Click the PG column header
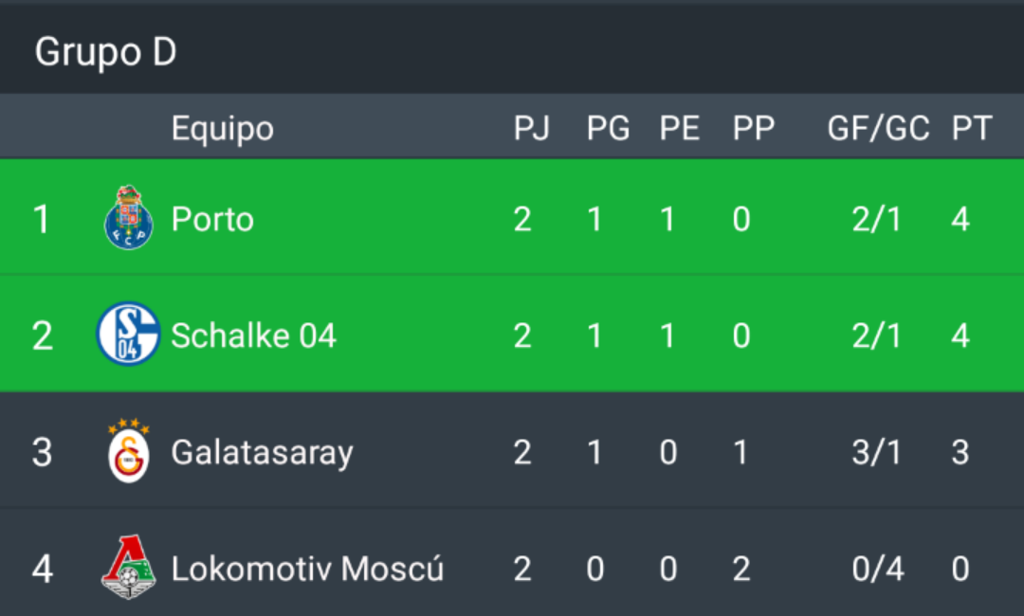Viewport: 1024px width, 616px height. tap(608, 128)
